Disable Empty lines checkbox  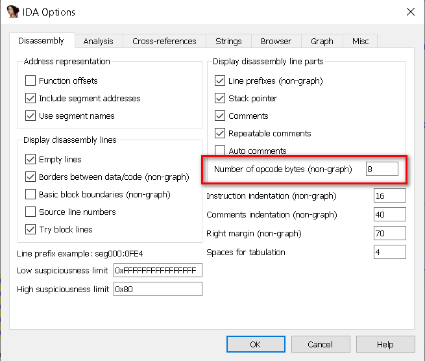(x=30, y=160)
